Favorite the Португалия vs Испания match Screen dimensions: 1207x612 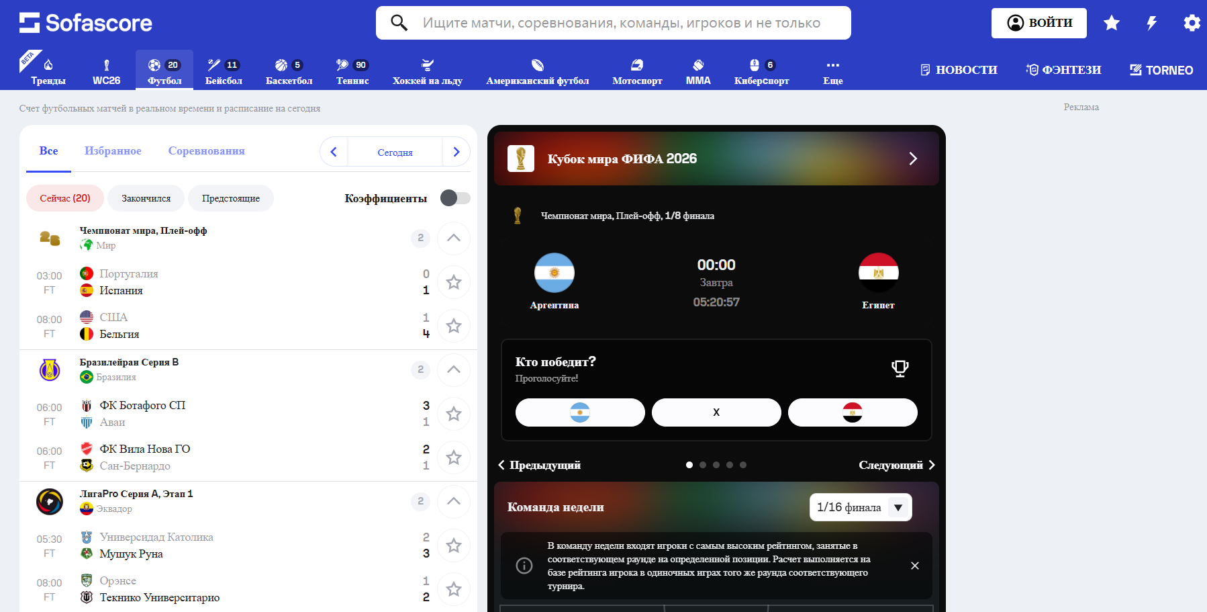[x=454, y=282]
